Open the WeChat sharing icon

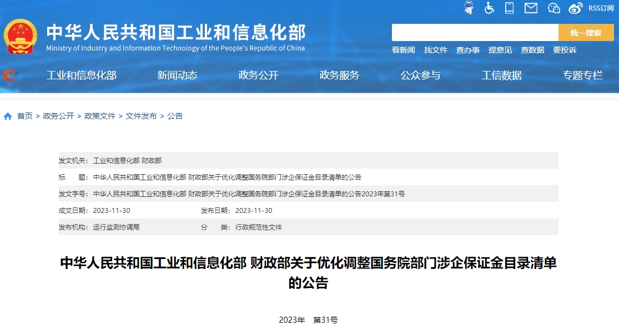(553, 8)
